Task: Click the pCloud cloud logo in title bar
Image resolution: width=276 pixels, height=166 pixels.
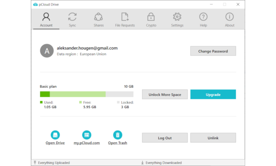Action: [35, 4]
